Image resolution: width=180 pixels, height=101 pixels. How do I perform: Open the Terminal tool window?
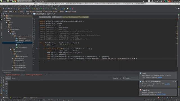pos(33,98)
